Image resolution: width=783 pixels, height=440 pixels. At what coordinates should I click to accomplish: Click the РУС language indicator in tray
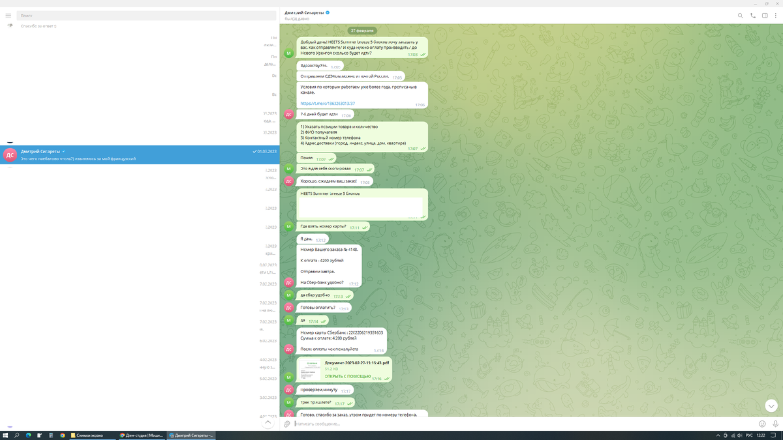coord(749,435)
